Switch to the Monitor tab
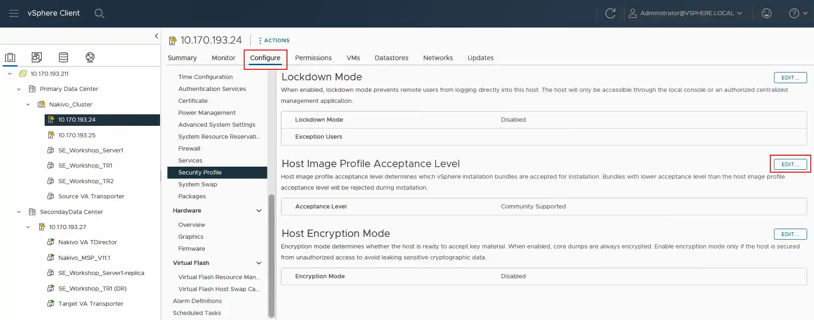814x320 pixels. [x=224, y=58]
